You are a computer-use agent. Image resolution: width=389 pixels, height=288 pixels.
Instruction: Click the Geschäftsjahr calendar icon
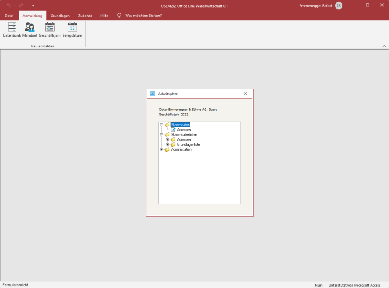pyautogui.click(x=50, y=27)
